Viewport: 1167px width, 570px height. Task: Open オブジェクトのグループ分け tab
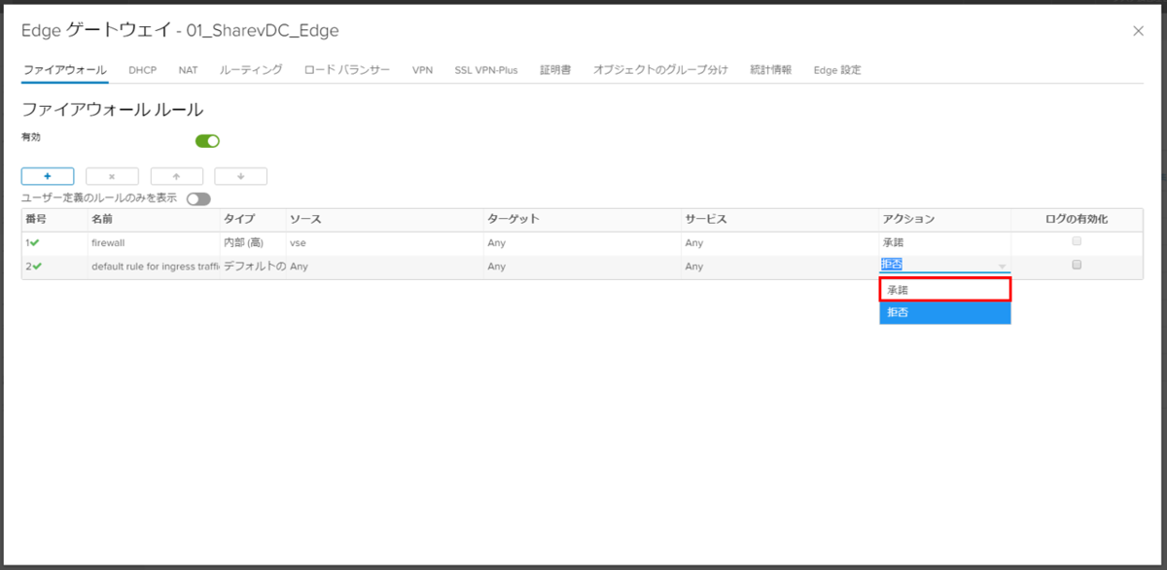[x=660, y=70]
